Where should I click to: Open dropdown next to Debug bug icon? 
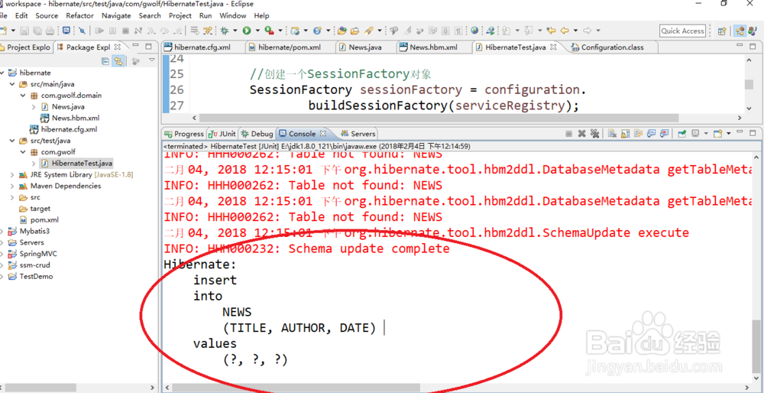point(235,31)
